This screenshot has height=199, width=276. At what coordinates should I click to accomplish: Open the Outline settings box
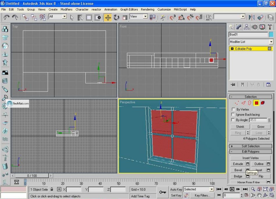click(268, 164)
